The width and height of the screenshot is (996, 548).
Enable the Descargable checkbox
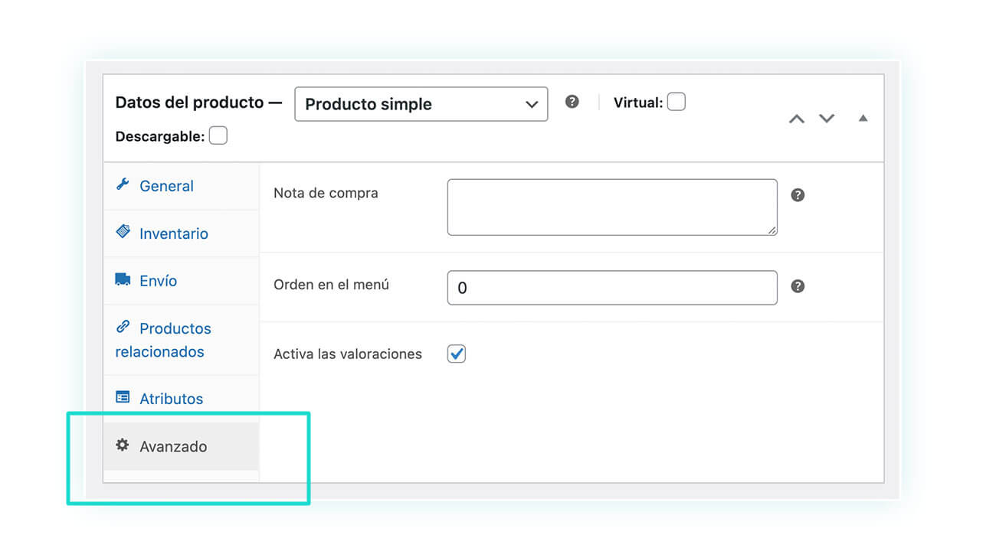(218, 136)
